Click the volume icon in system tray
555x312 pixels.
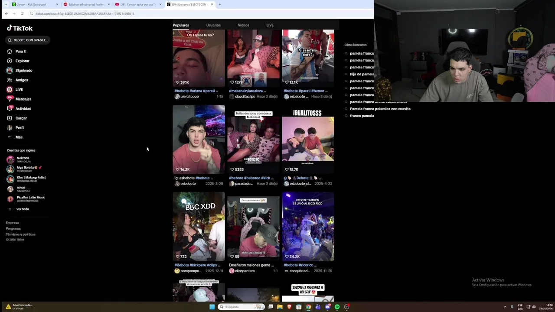click(534, 307)
